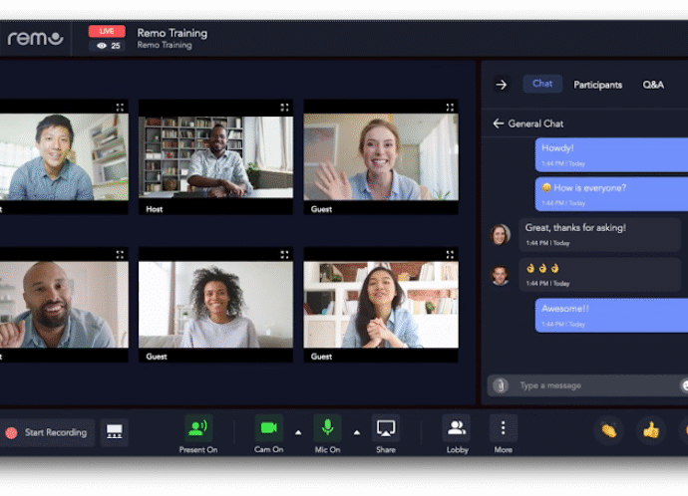Open the Lobby icon
This screenshot has height=496, width=688.
click(457, 429)
